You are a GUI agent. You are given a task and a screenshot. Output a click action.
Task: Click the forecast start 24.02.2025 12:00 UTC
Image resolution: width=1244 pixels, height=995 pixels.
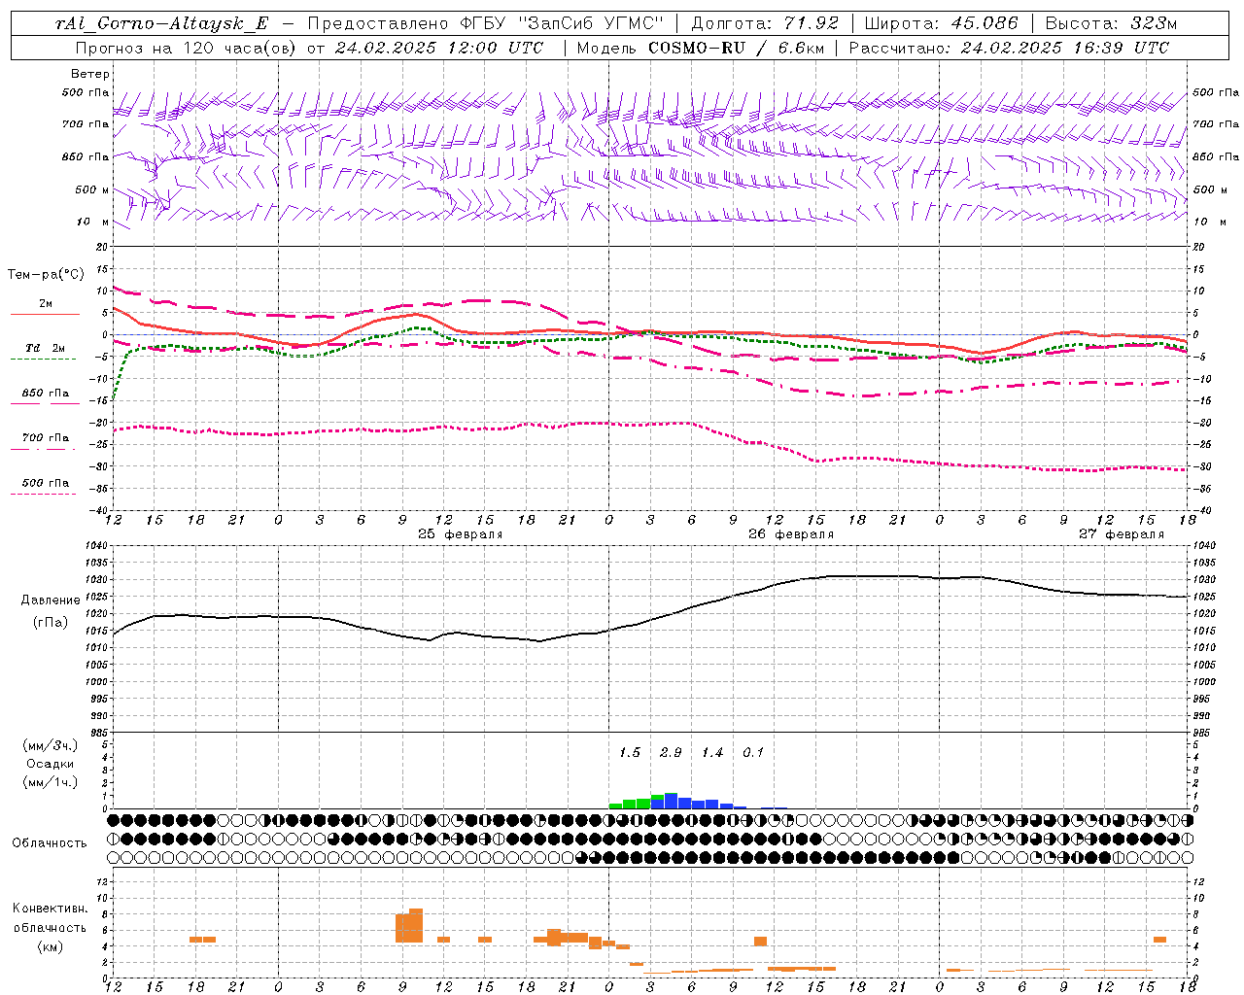(x=438, y=48)
